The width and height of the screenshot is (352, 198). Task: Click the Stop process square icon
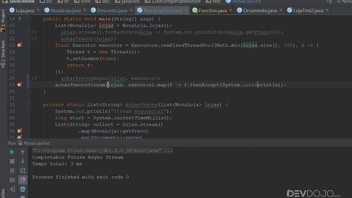point(12,161)
